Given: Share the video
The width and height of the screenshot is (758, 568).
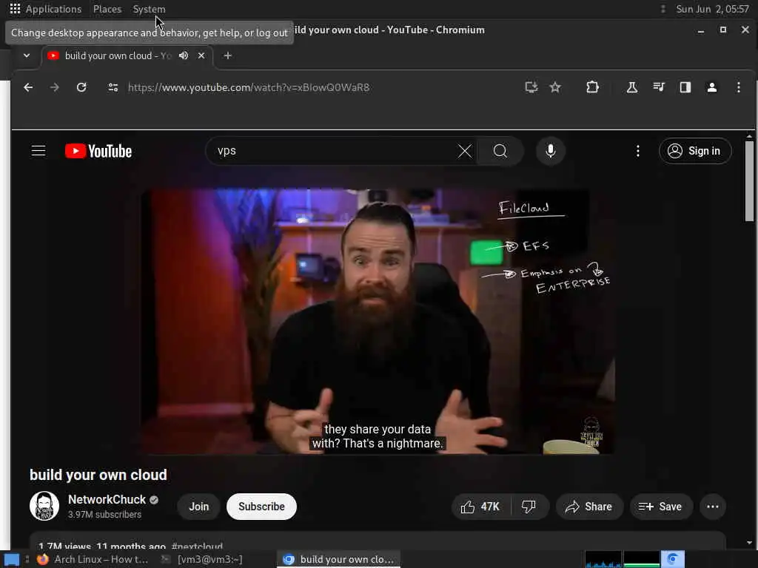Looking at the screenshot, I should [589, 507].
